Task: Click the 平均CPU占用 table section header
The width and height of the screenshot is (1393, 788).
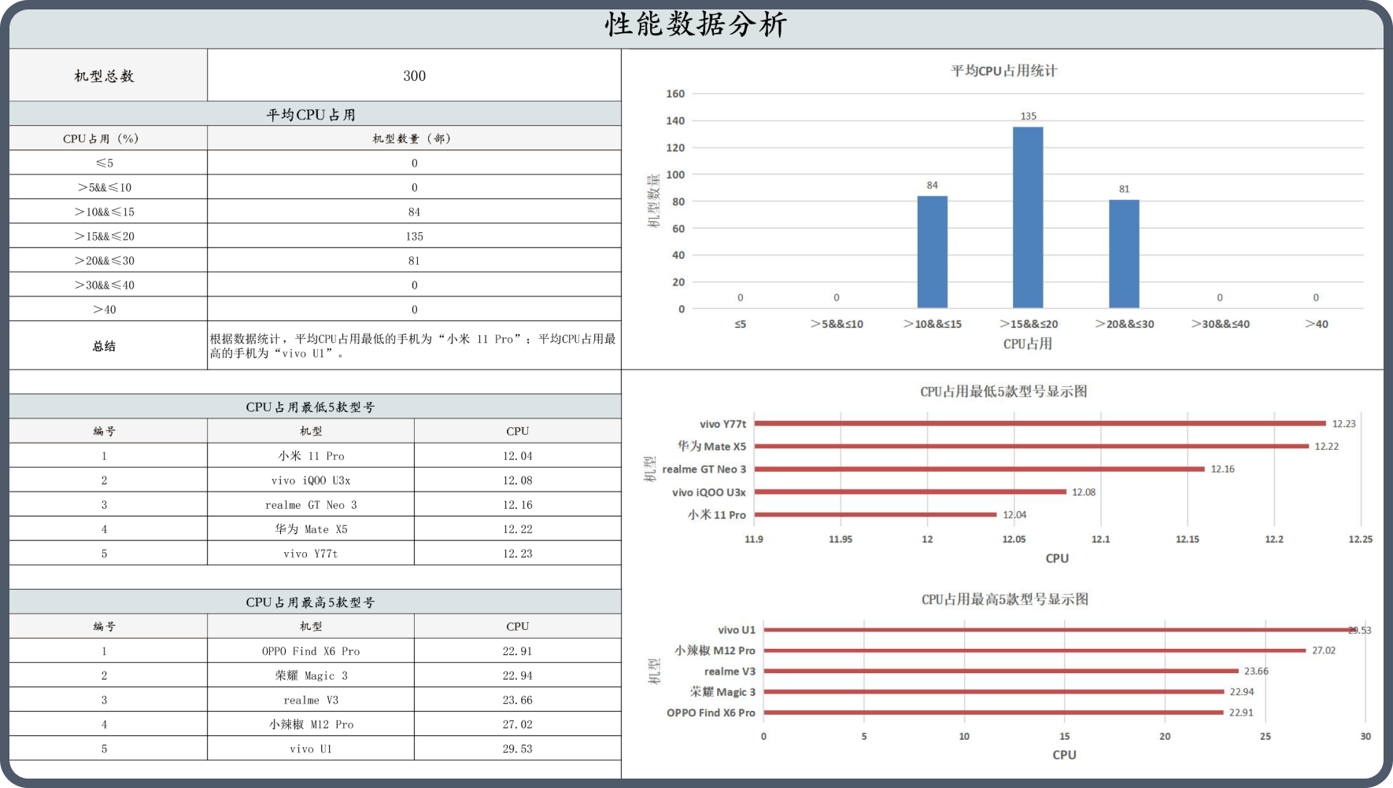Action: 311,115
